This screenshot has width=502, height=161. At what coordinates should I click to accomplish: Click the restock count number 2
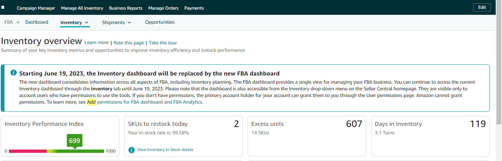(x=237, y=124)
